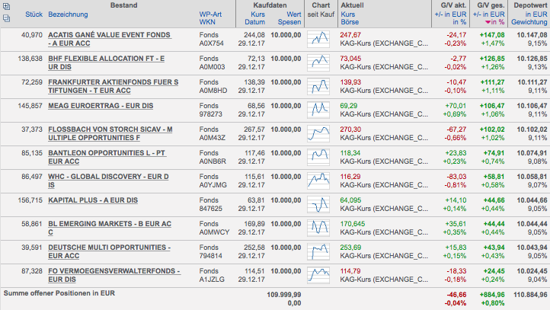Click Stück value 156,715
550x310 pixels.
coord(30,200)
